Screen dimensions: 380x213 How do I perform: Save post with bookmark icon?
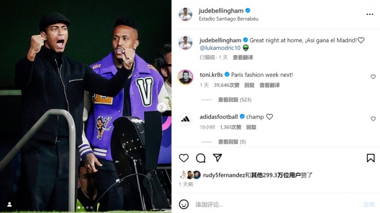370,158
